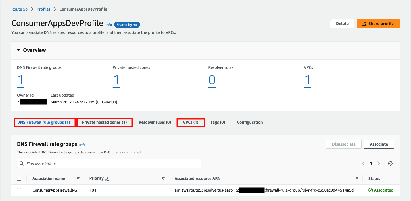Go to previous page chevron

(363, 163)
